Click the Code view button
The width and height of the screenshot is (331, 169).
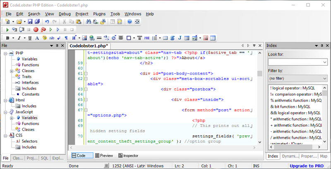pyautogui.click(x=82, y=155)
